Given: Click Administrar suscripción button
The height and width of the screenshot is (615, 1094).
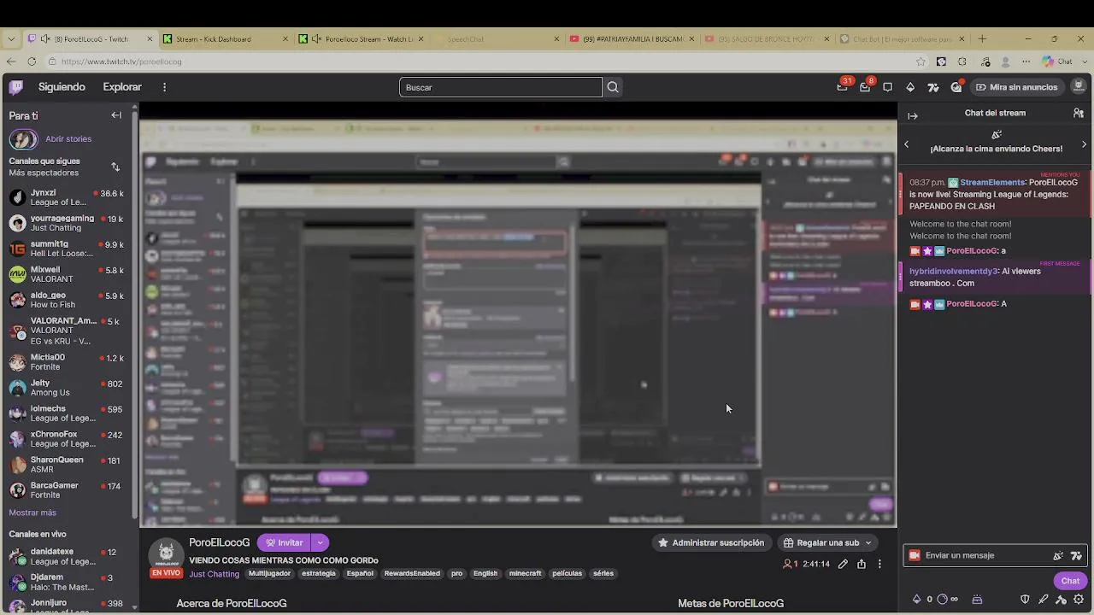Looking at the screenshot, I should pos(711,542).
